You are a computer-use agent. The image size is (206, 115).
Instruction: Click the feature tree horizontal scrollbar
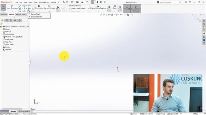click(12, 109)
